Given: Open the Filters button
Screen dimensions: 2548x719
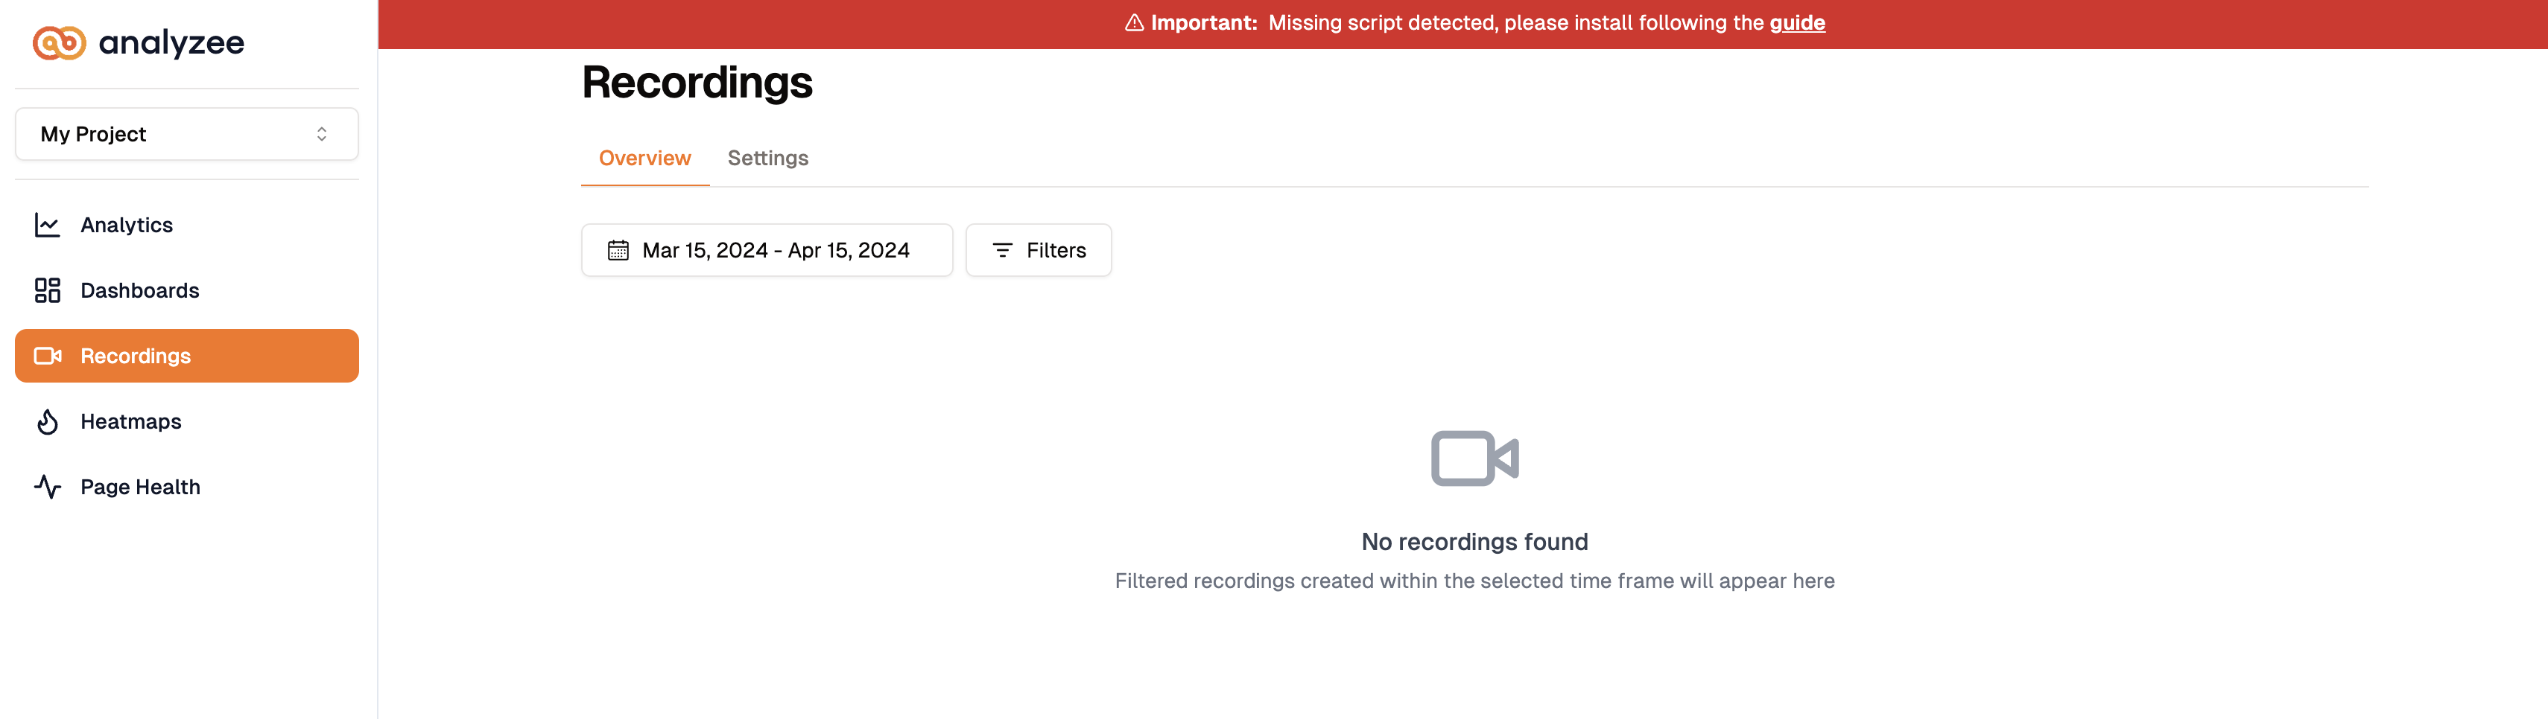Looking at the screenshot, I should [x=1039, y=251].
